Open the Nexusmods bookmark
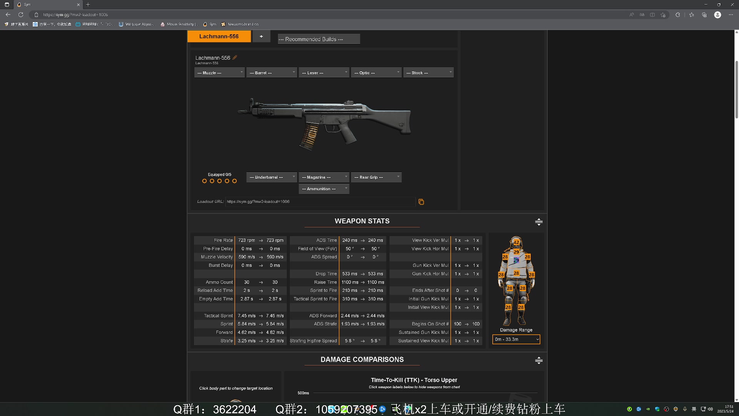The image size is (739, 416). (241, 24)
